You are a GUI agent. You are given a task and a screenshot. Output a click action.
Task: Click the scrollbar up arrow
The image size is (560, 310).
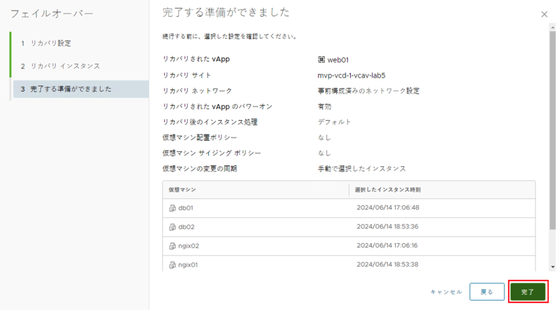[x=553, y=27]
